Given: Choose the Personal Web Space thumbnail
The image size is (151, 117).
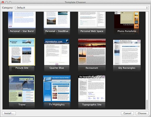Looking at the screenshot, I should pyautogui.click(x=92, y=20).
